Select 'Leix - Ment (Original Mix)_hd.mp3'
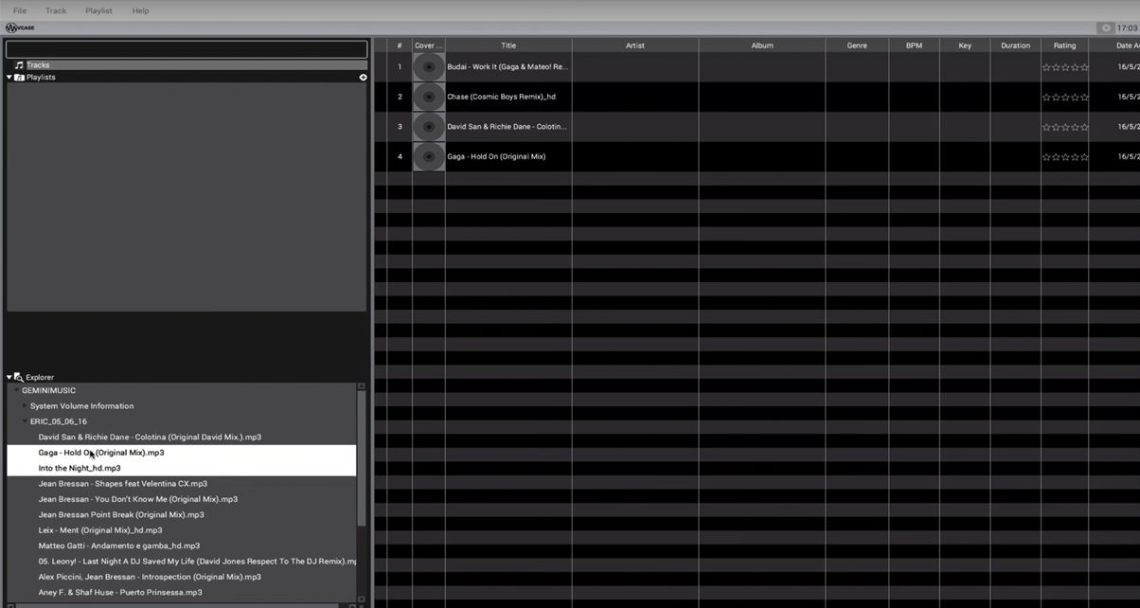 (100, 530)
